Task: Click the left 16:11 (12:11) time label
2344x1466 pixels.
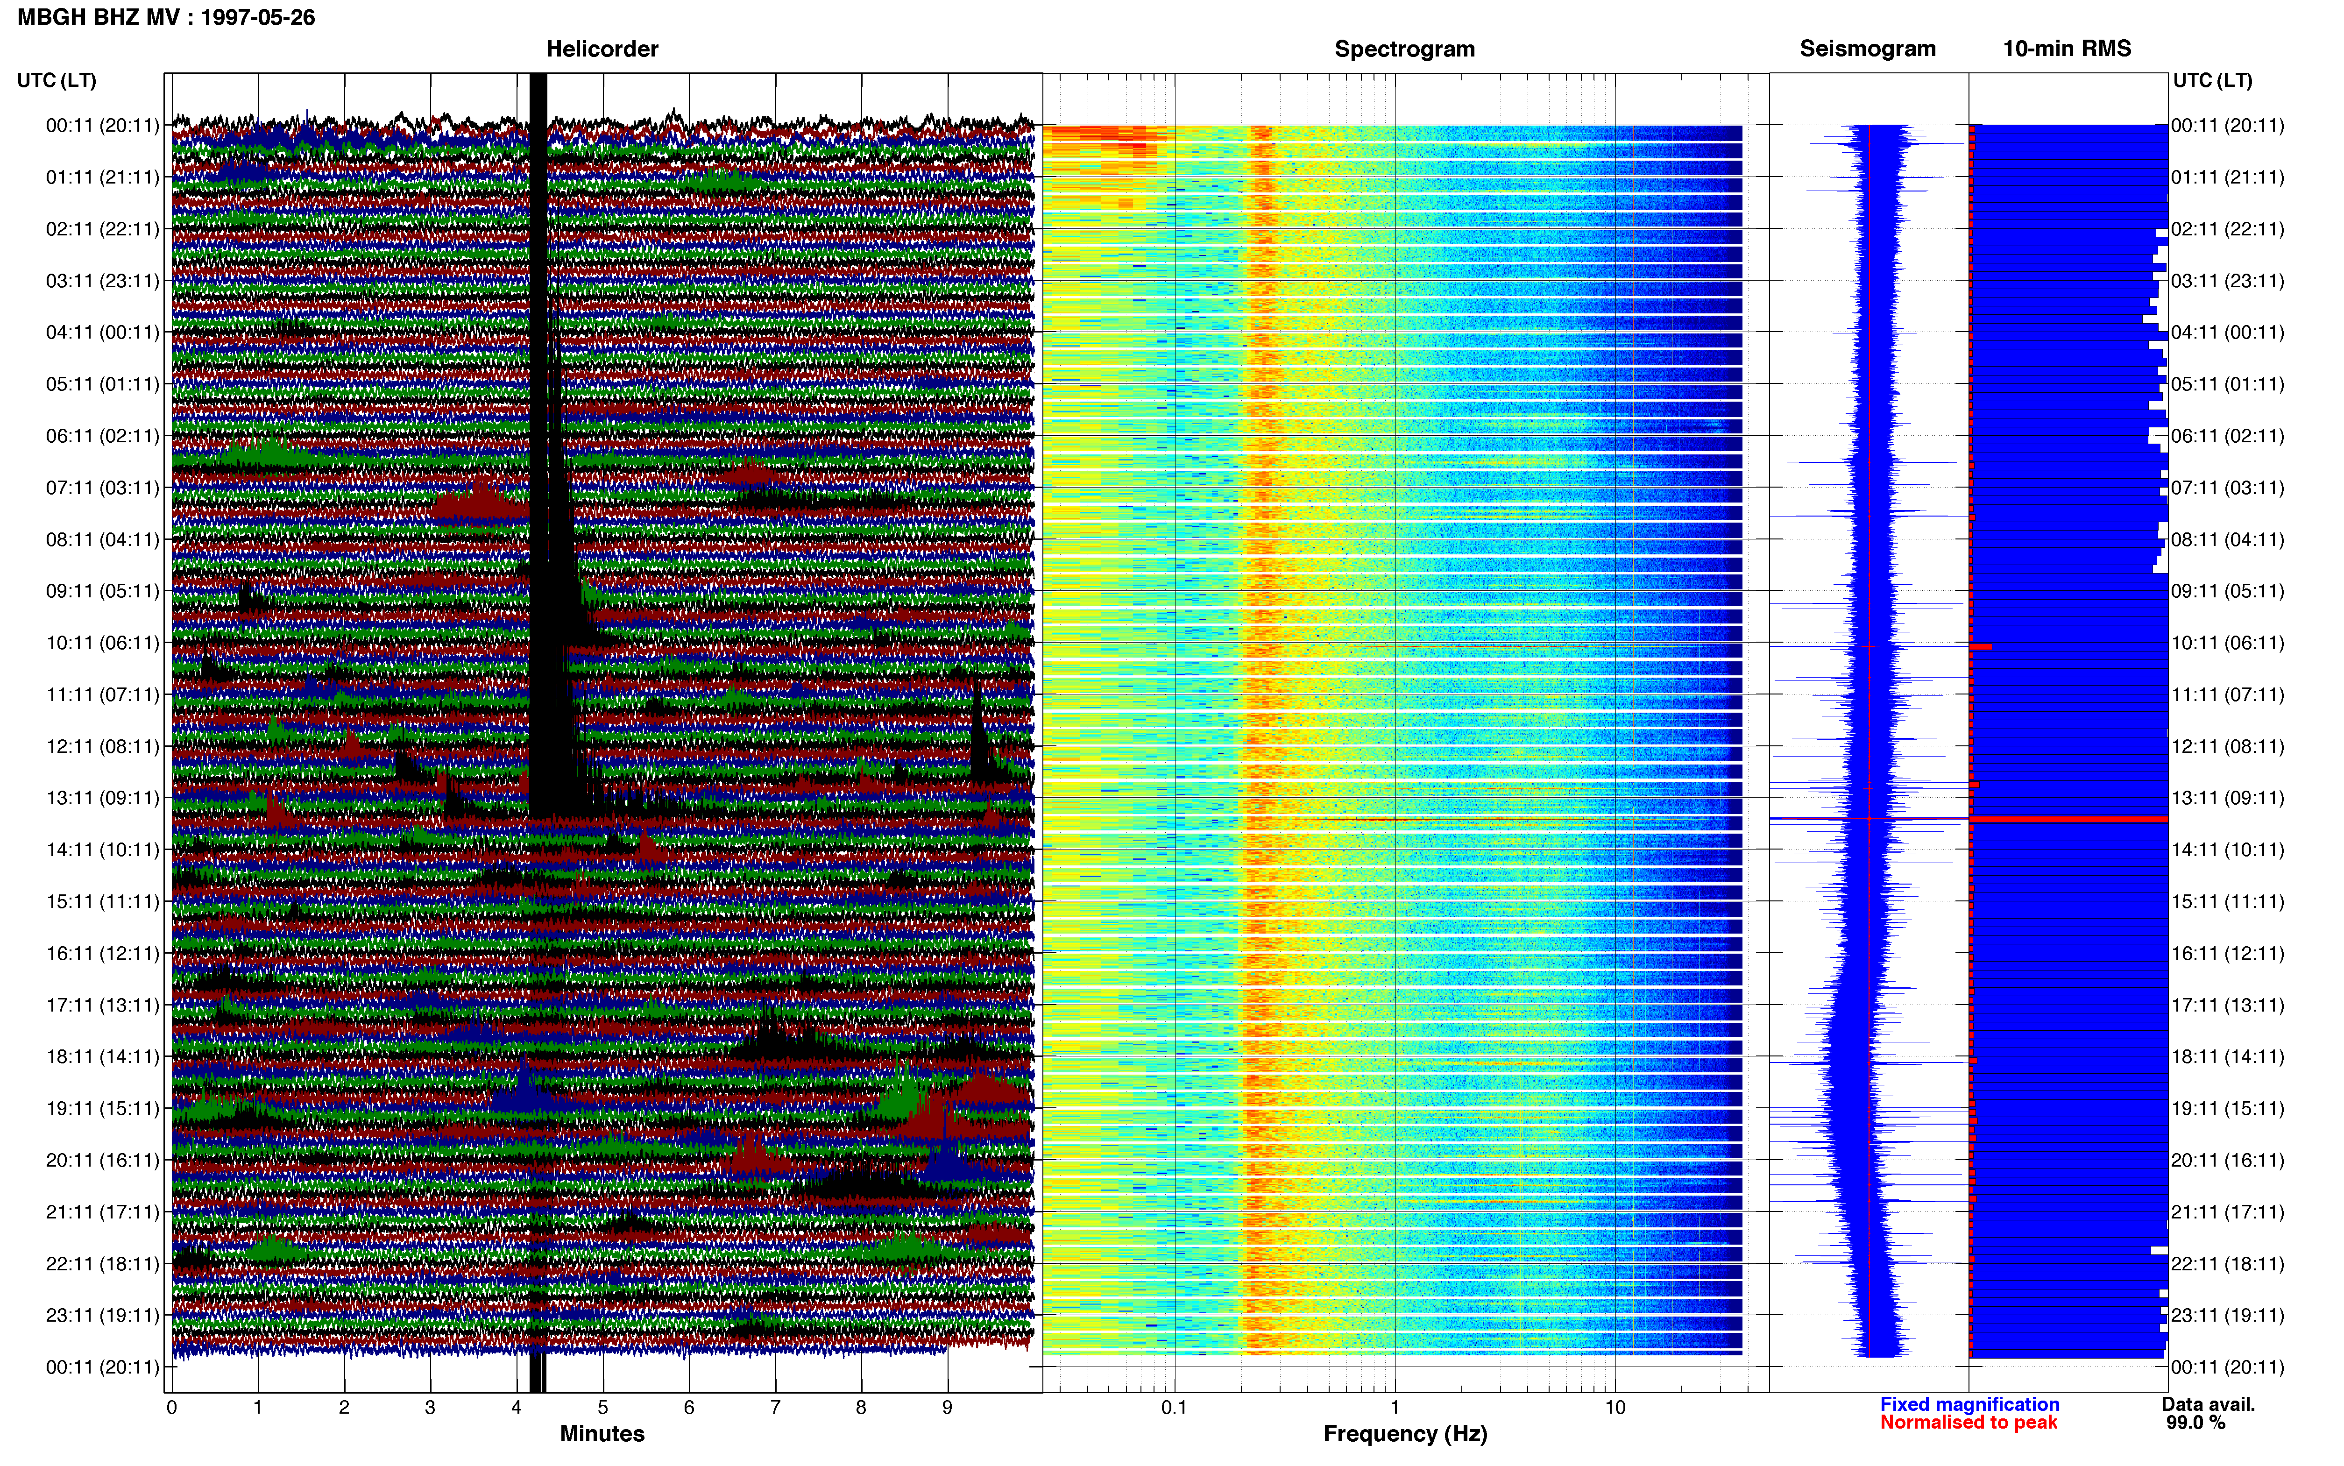Action: click(x=103, y=954)
